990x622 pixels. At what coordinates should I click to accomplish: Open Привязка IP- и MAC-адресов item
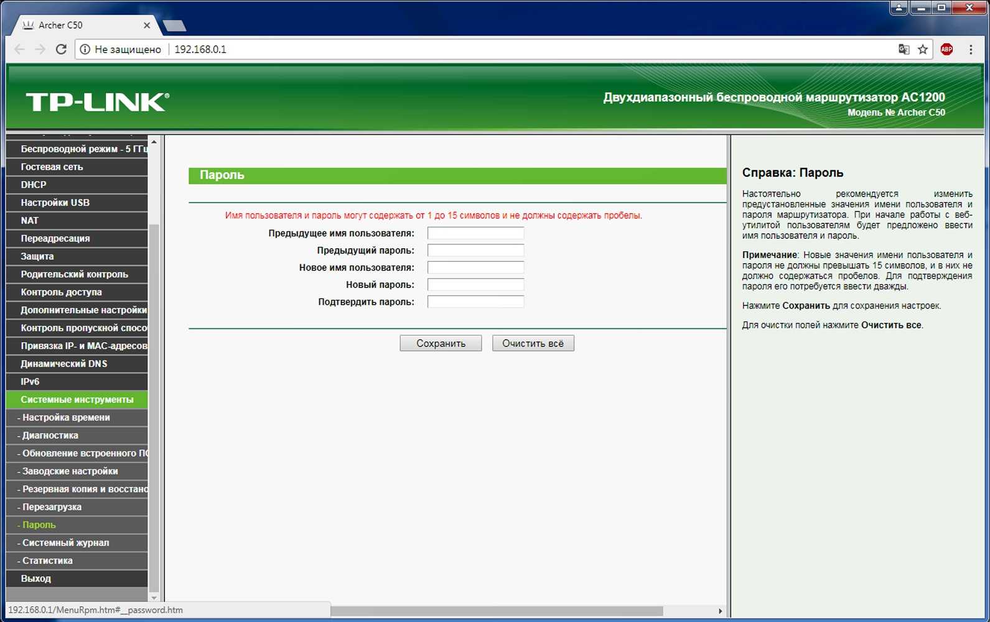(77, 346)
